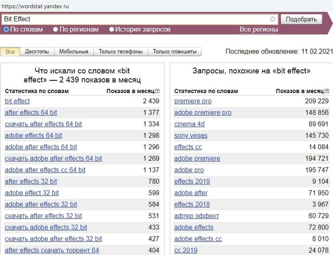Screen dimensions: 333x255
Task: Switch to the Только телефоны tab
Action: (x=121, y=52)
